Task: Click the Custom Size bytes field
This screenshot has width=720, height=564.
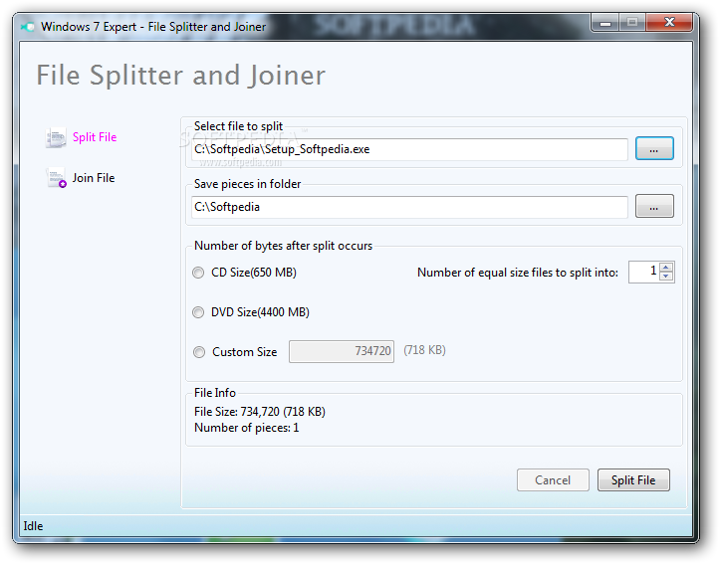Action: (342, 352)
